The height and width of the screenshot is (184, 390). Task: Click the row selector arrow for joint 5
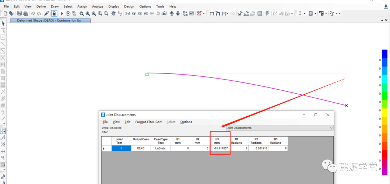click(107, 149)
